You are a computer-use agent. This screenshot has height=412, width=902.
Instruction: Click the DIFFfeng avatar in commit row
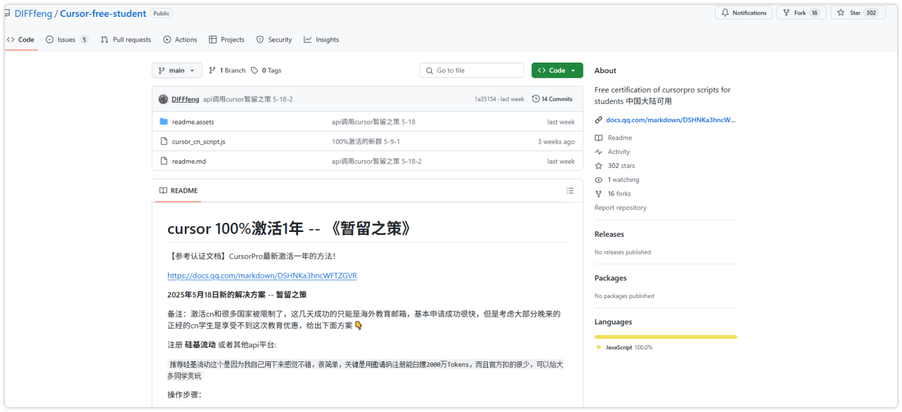point(163,99)
